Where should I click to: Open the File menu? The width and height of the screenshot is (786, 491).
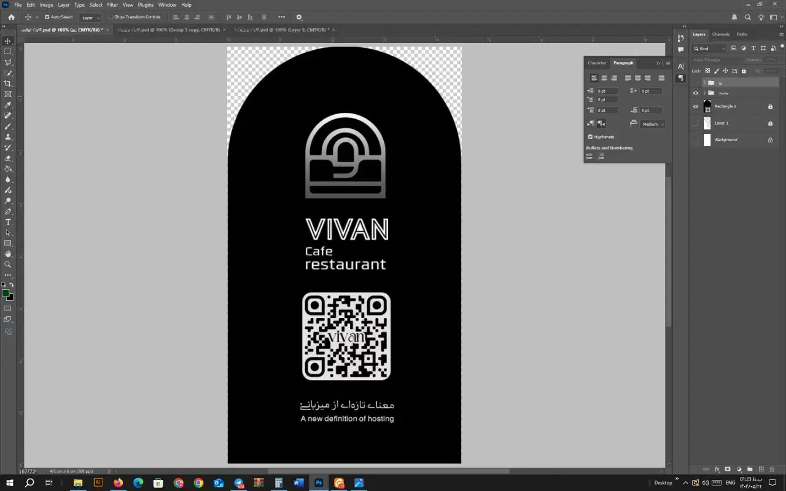(x=18, y=5)
